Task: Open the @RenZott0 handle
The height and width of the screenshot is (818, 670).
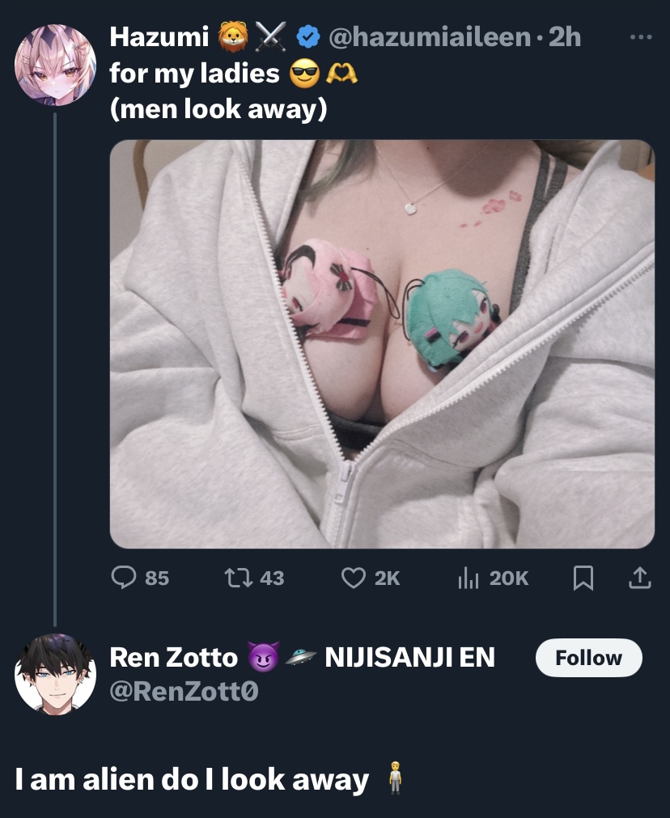Action: click(x=184, y=691)
